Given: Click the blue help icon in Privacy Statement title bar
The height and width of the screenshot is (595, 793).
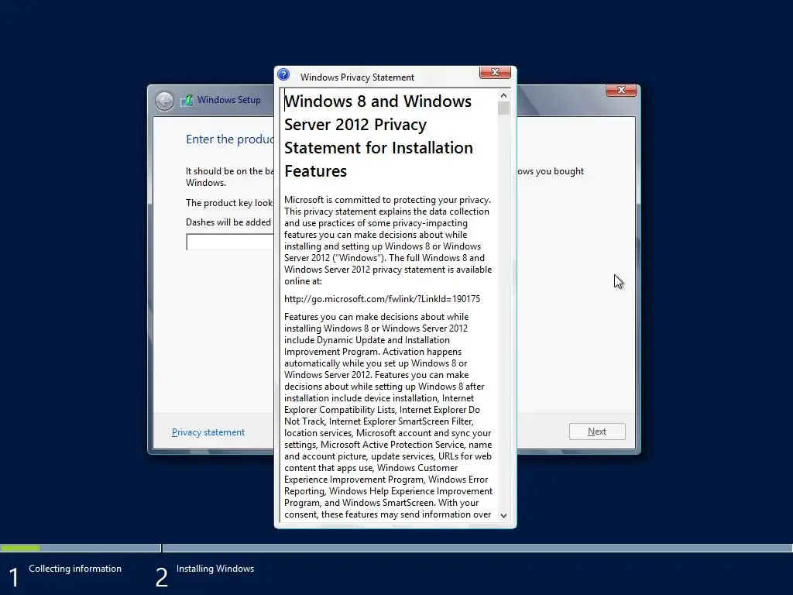Looking at the screenshot, I should click(283, 75).
